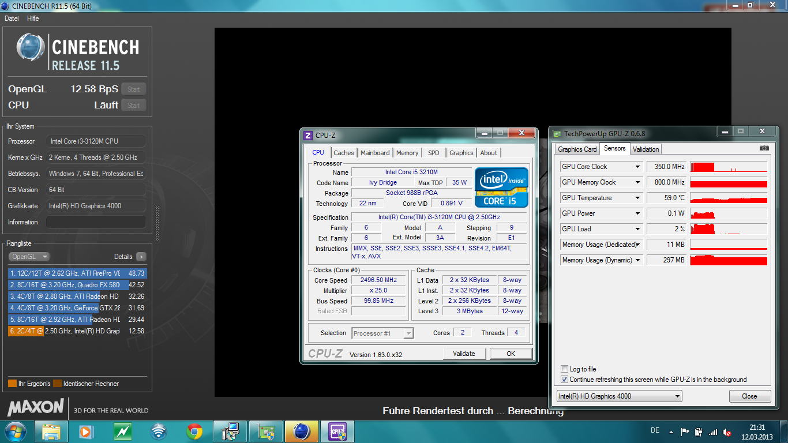Viewport: 788px width, 443px height.
Task: Click the Intel Core i5 logo
Action: (501, 187)
